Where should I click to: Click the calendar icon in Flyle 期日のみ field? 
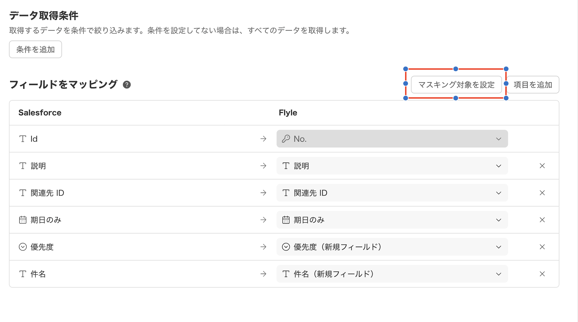click(286, 220)
